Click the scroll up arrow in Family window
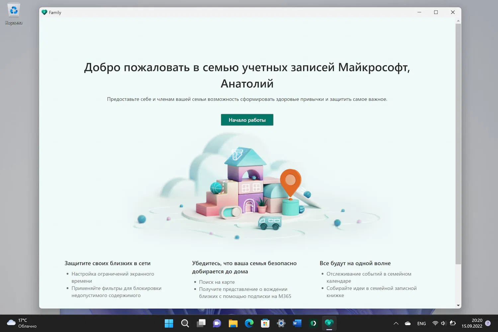 point(458,21)
